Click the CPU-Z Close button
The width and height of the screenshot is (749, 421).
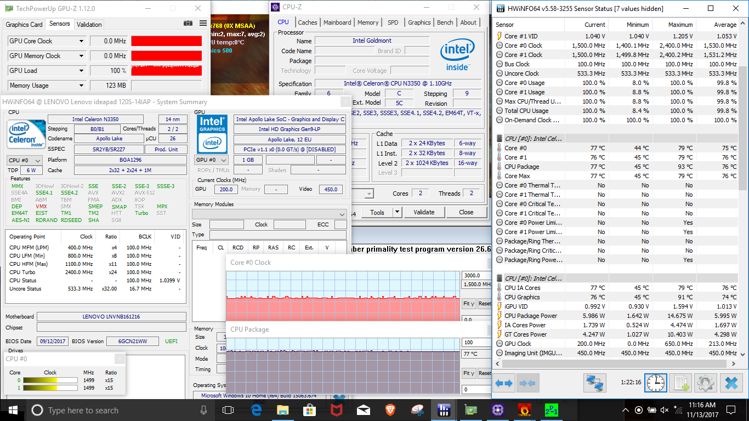467,212
